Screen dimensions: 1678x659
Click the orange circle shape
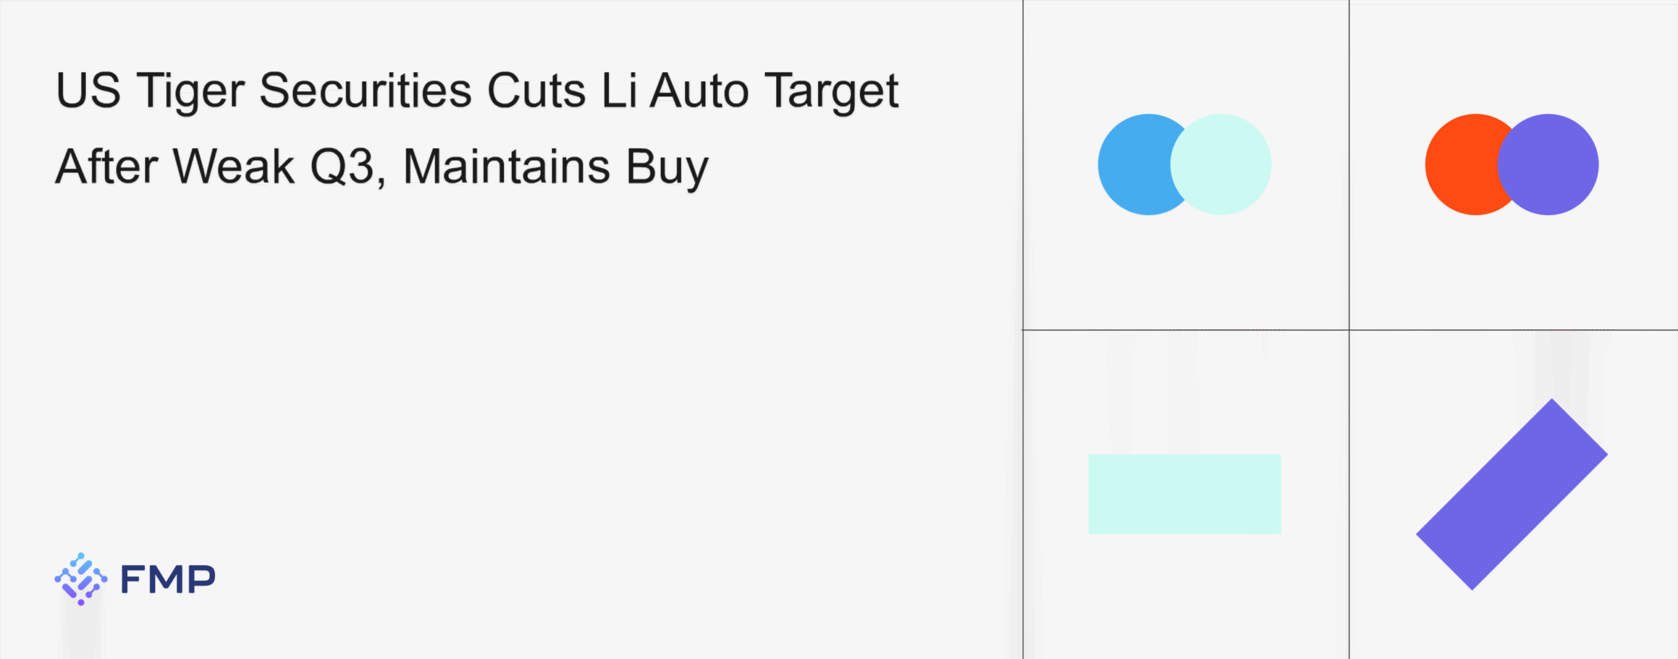coord(1460,165)
